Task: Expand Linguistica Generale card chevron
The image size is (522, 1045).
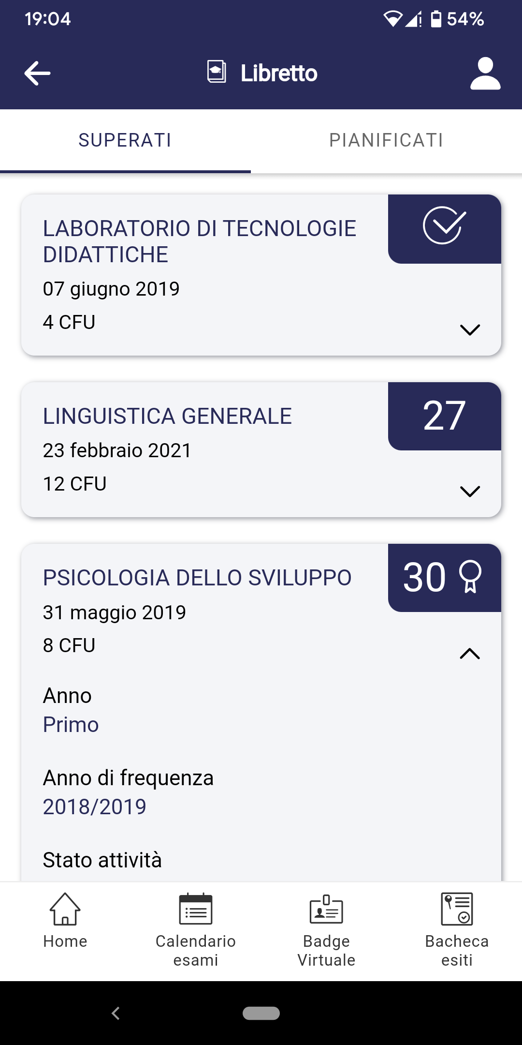Action: 470,492
